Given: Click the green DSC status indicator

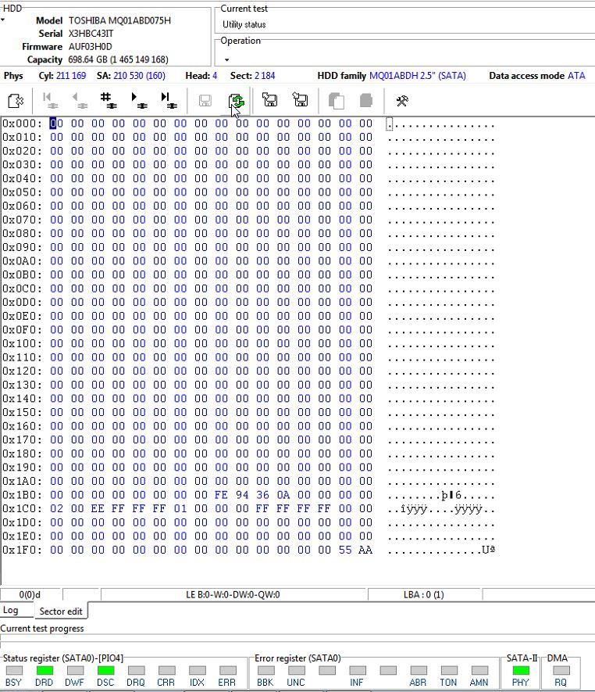Looking at the screenshot, I should (x=105, y=670).
